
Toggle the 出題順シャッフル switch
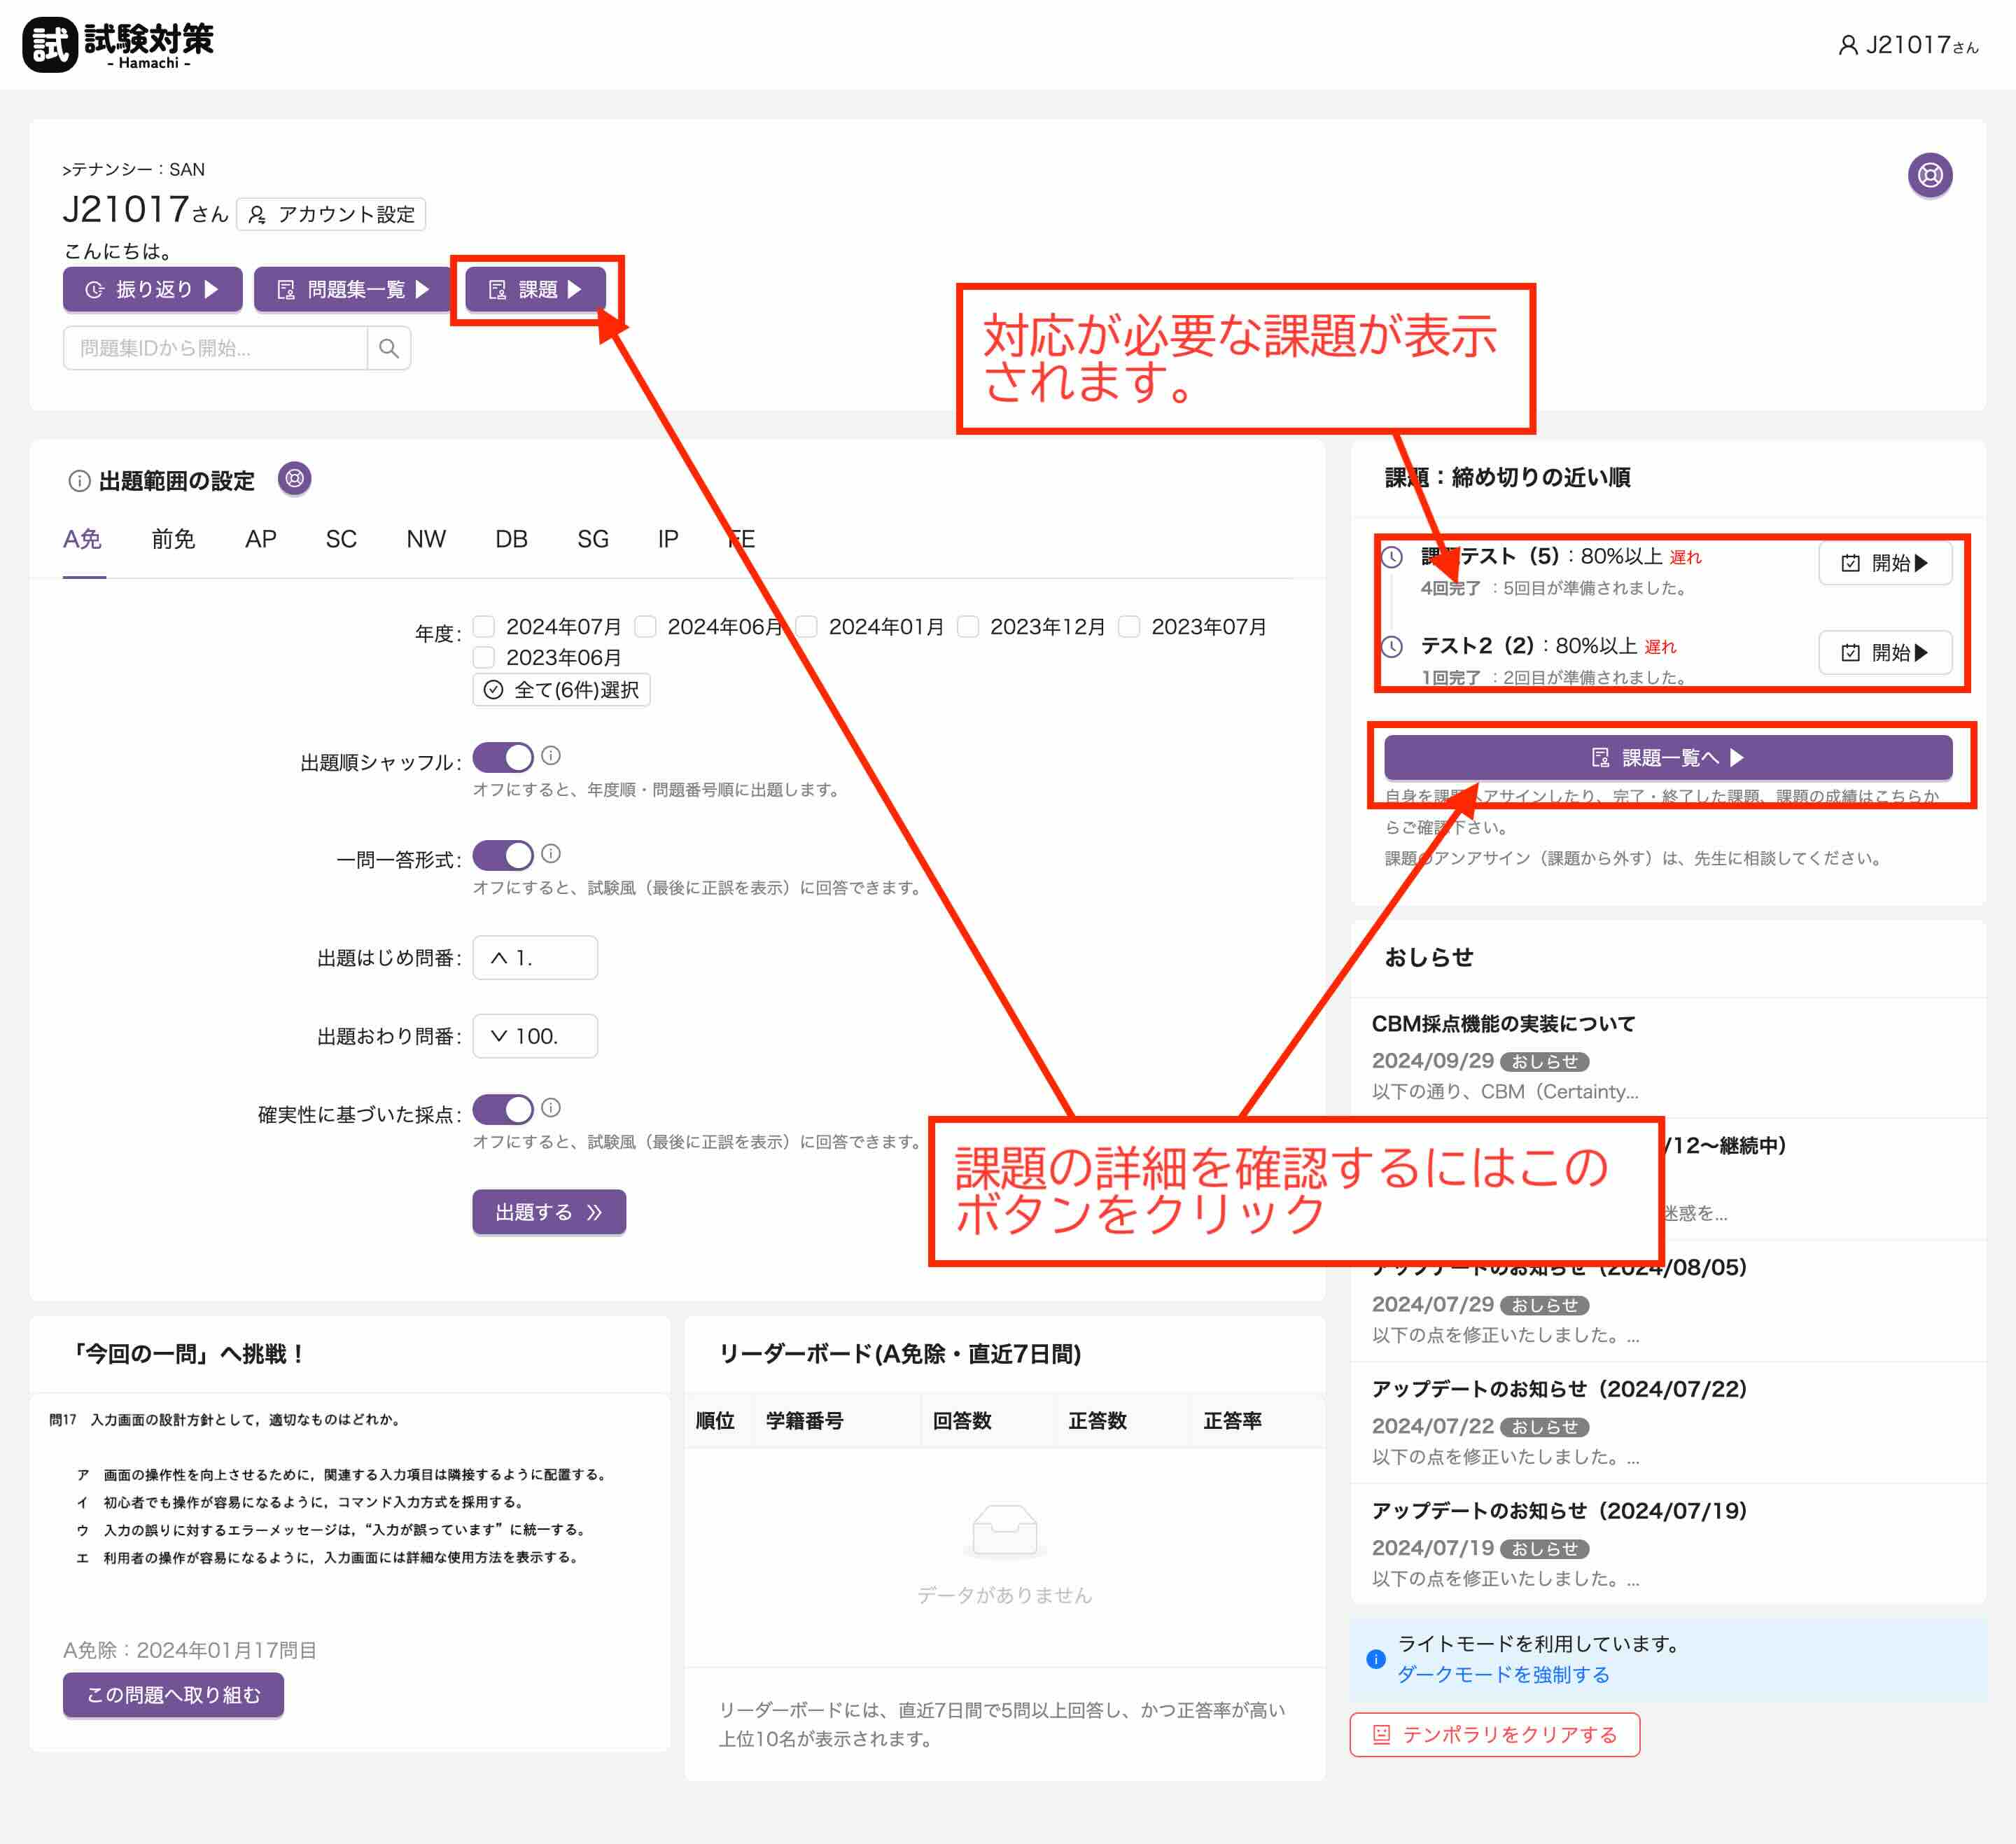pos(503,758)
